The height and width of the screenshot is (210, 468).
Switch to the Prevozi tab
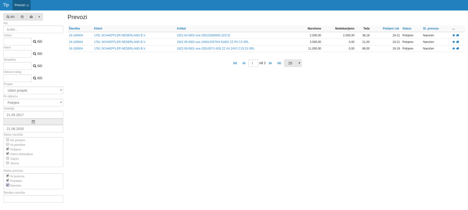pos(20,5)
